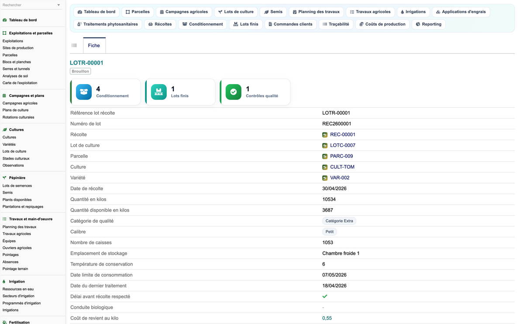This screenshot has width=524, height=324.
Task: Click the record icon next to REC-00001
Action: 325,135
